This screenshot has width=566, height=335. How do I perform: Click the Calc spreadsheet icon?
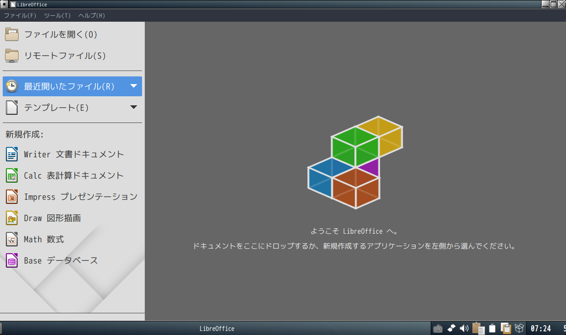12,175
